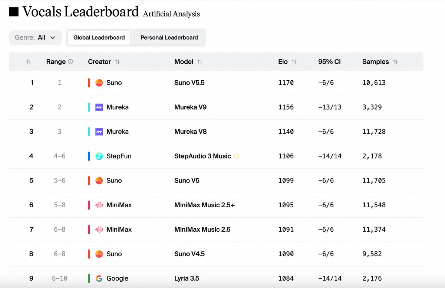The height and width of the screenshot is (288, 445).
Task: Select the Lyria 3.5 model name
Action: [x=187, y=278]
